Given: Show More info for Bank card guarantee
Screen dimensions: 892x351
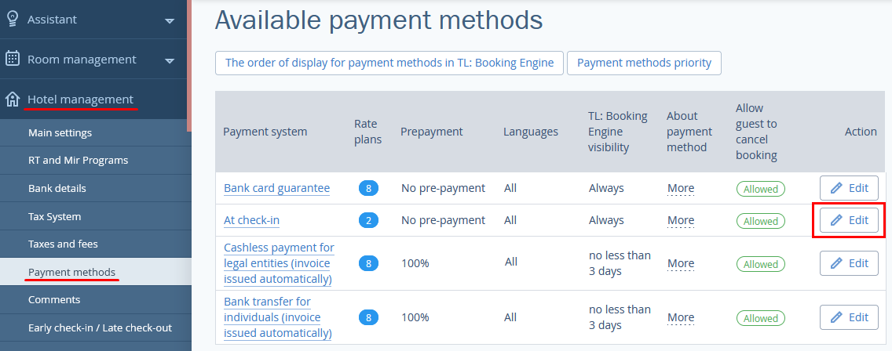Looking at the screenshot, I should (x=681, y=188).
